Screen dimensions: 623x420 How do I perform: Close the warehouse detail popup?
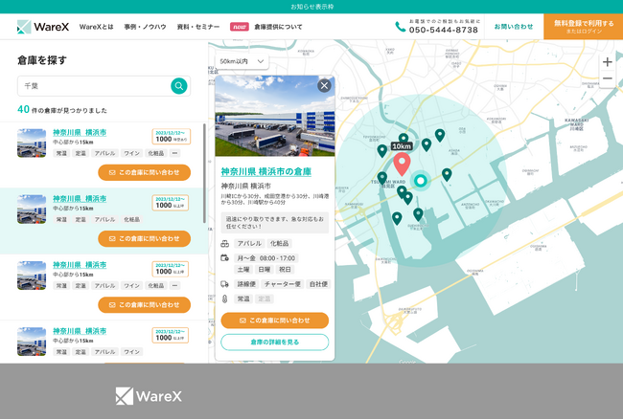pos(324,85)
